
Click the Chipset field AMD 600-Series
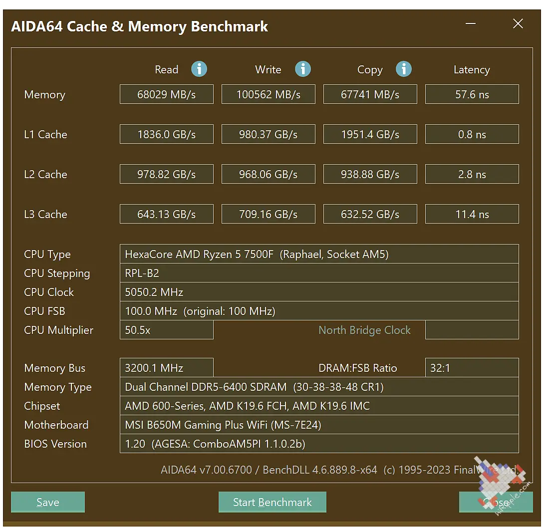point(319,406)
